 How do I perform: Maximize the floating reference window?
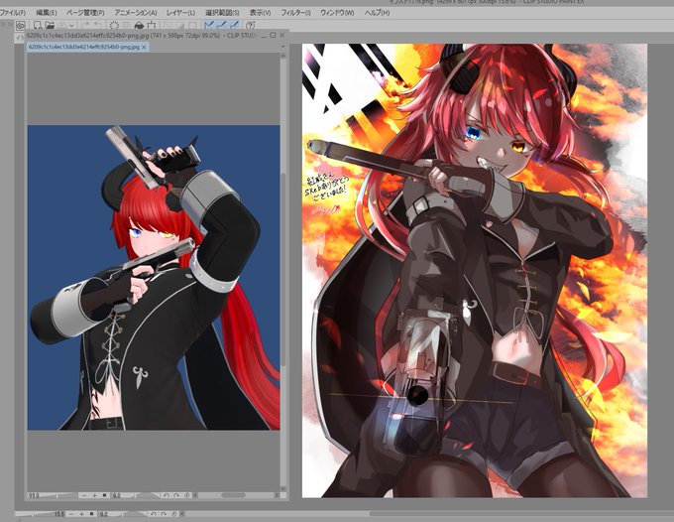coord(273,35)
